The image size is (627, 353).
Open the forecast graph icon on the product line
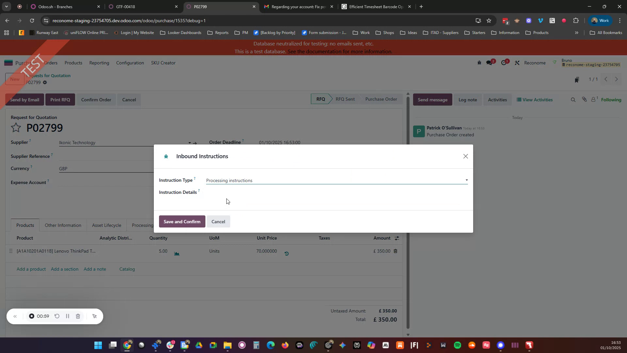pyautogui.click(x=177, y=253)
